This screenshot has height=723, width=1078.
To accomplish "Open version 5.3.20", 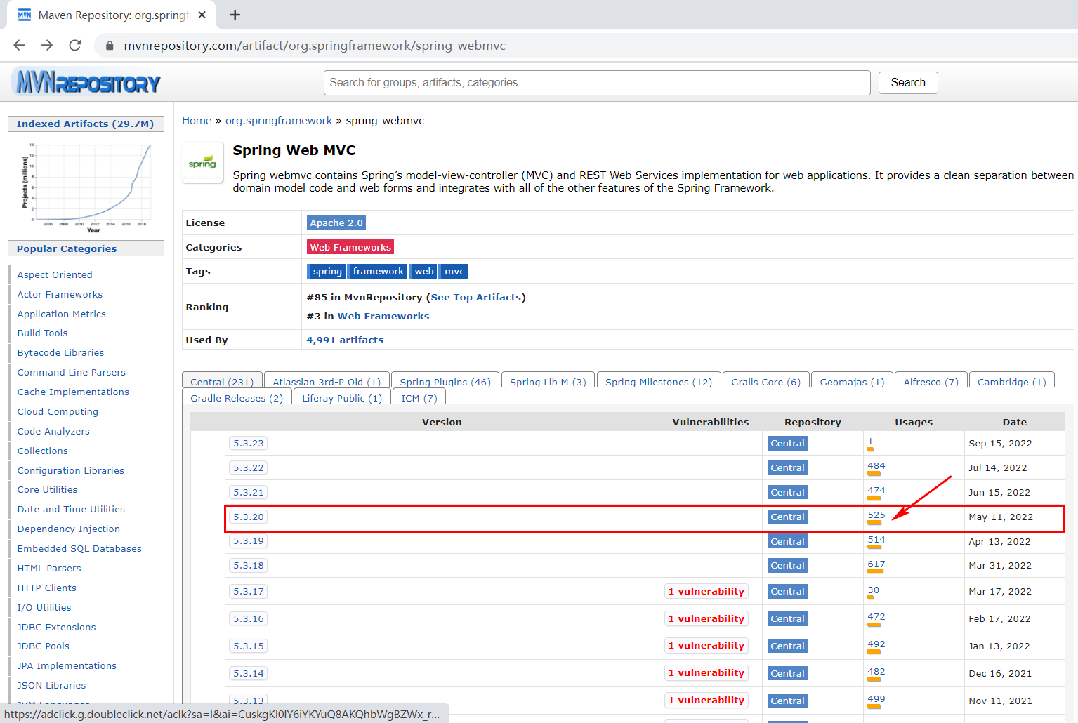I will (x=249, y=517).
